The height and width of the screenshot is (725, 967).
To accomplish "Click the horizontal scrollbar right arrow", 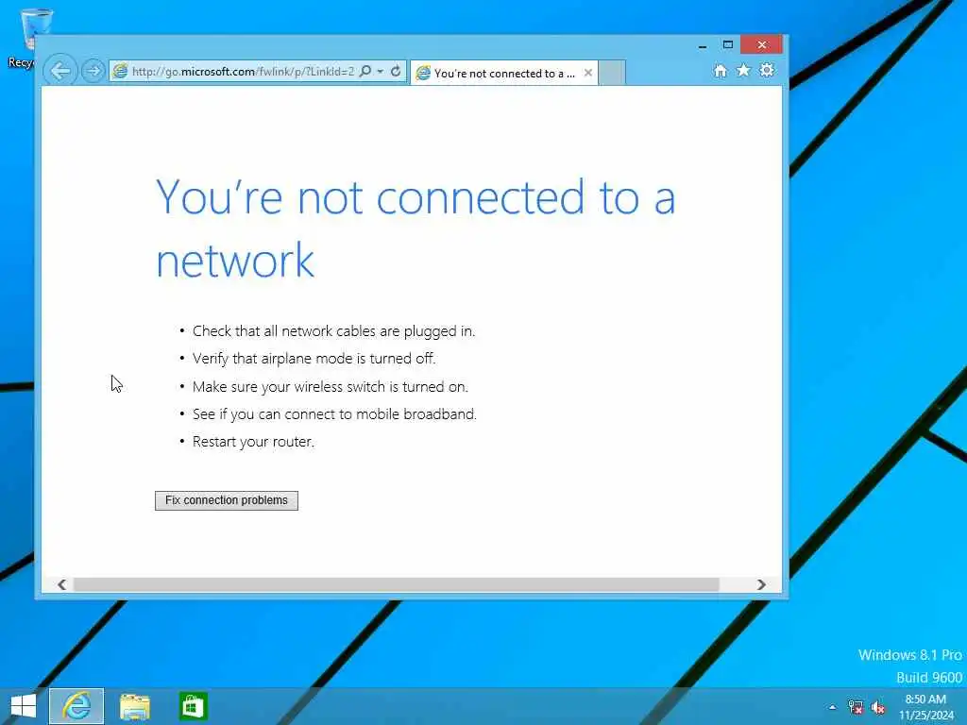I will tap(762, 584).
